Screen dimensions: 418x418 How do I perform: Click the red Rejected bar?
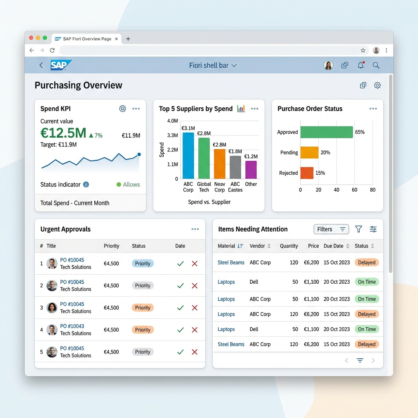(307, 173)
